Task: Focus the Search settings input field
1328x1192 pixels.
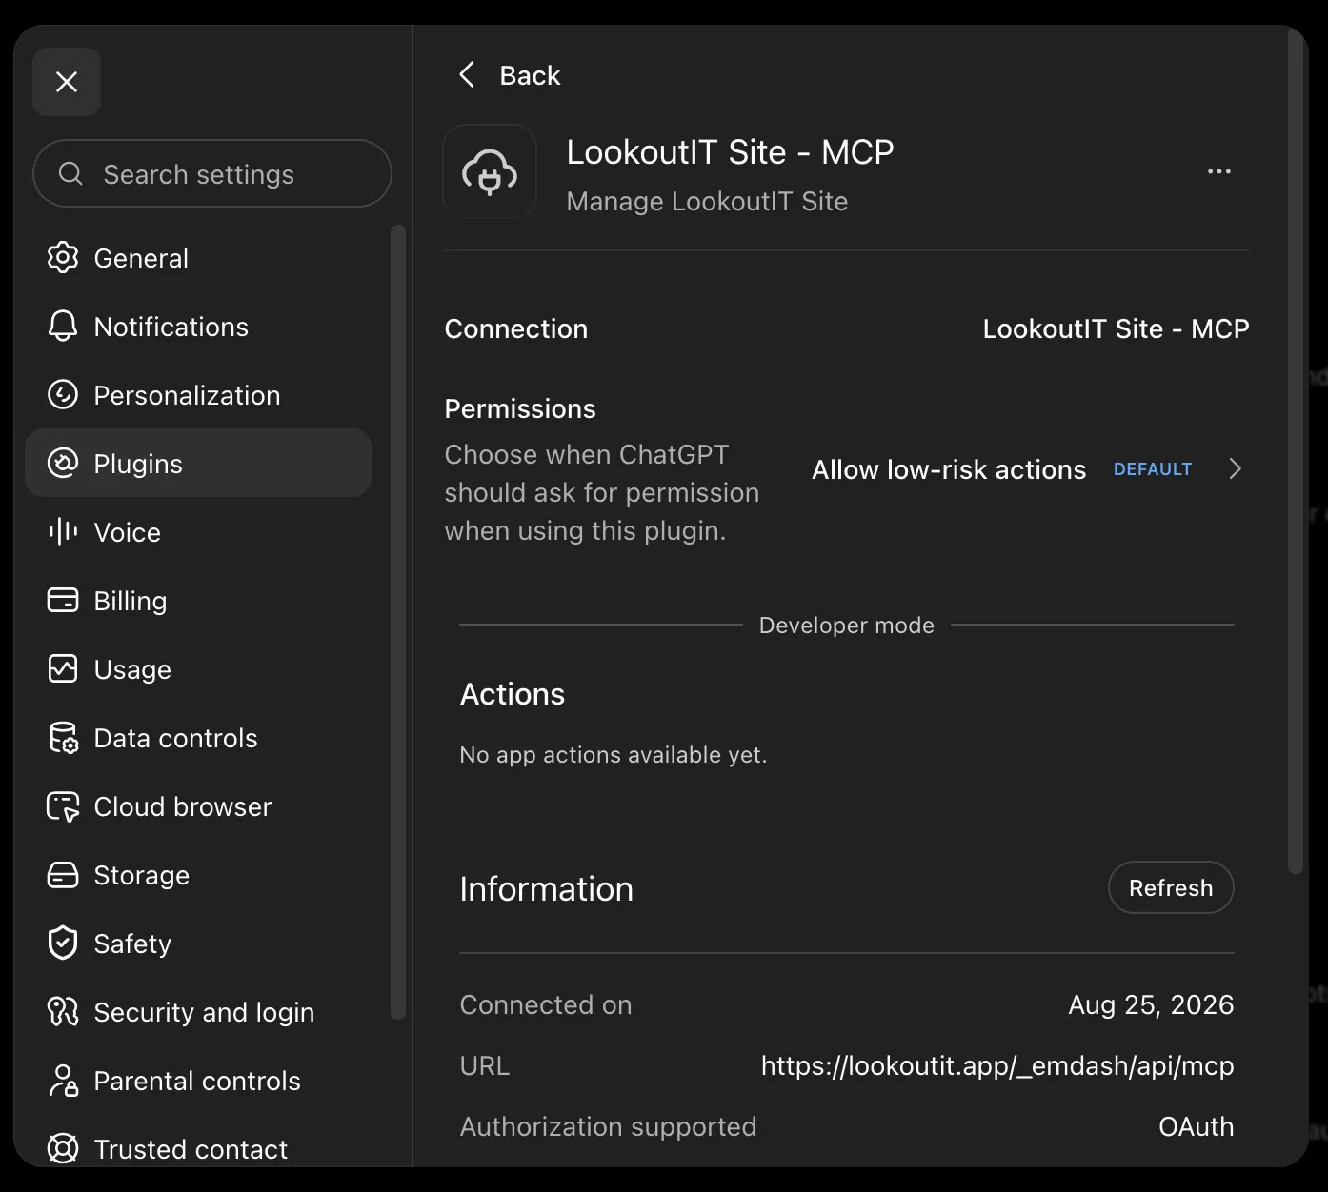Action: click(212, 173)
